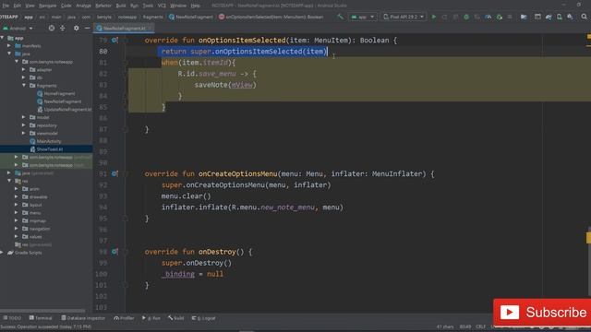This screenshot has width=591, height=332.
Task: Click line number 80 in the gutter
Action: (103, 52)
